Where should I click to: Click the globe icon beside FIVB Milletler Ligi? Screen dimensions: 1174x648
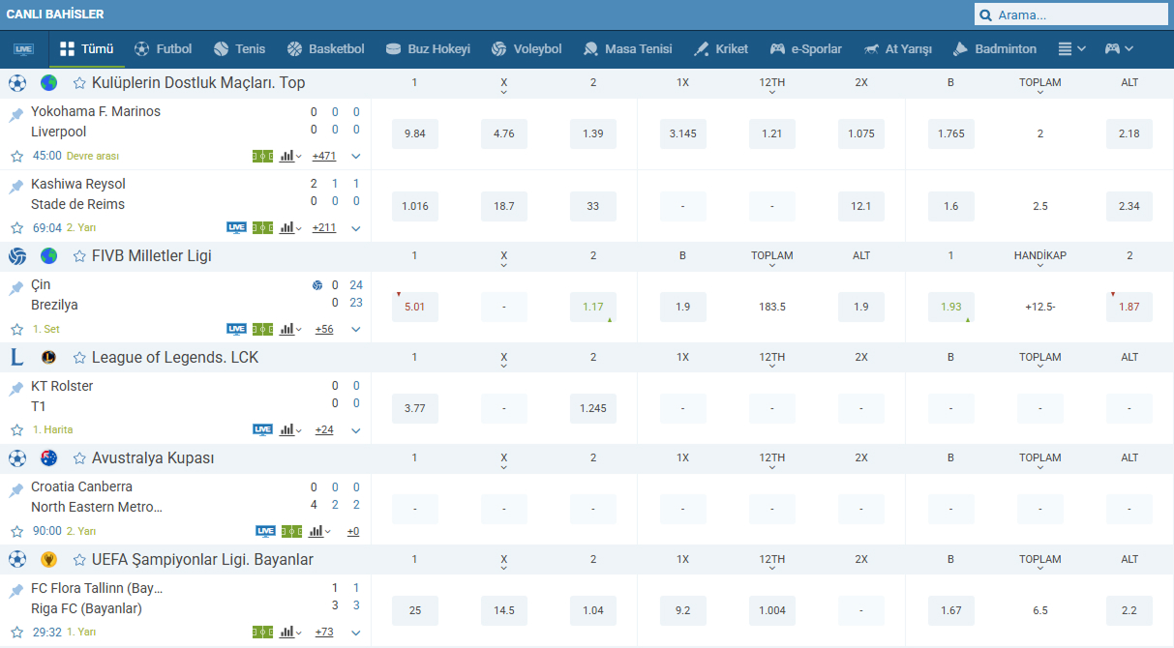click(49, 256)
